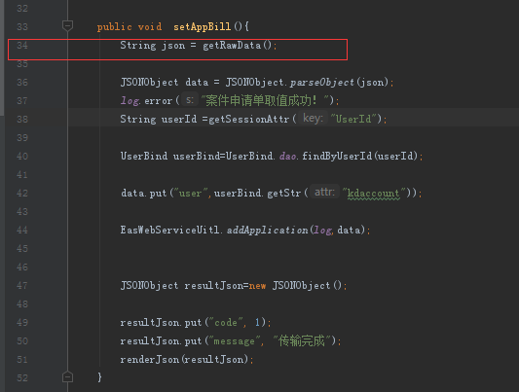Screen dimensions: 519x392
Task: Click the 'key:' parameter hint on line 38
Action: pyautogui.click(x=313, y=119)
